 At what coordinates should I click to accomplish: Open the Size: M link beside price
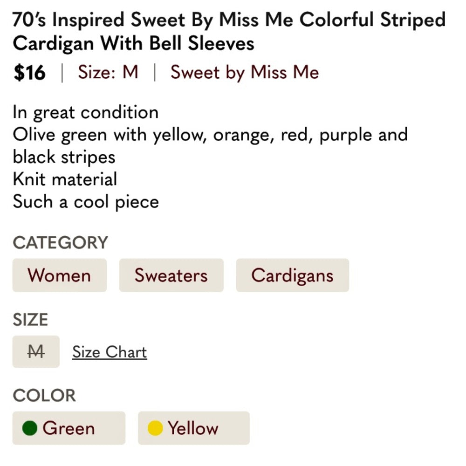[x=108, y=72]
